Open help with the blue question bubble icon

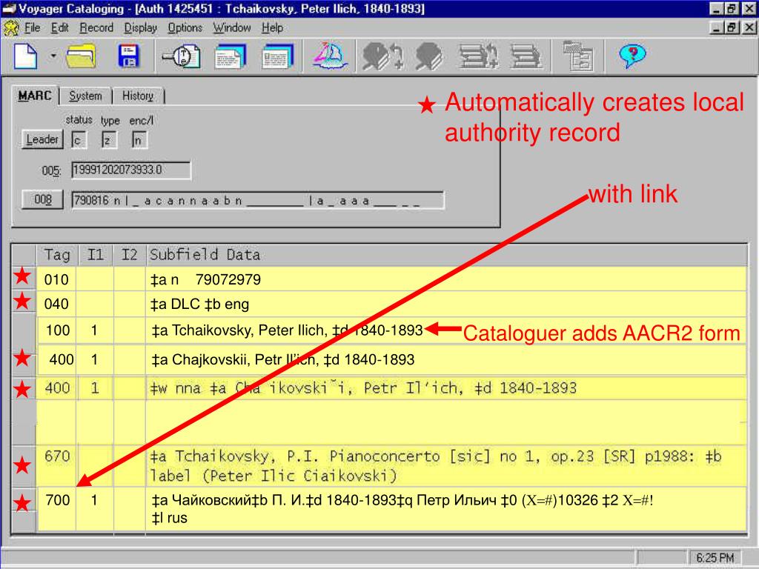(x=632, y=56)
